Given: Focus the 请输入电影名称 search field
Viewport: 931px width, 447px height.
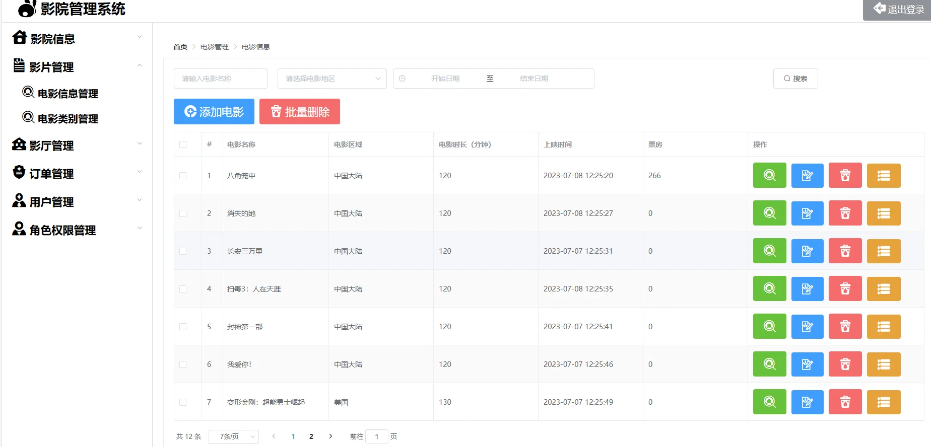Looking at the screenshot, I should [x=221, y=79].
